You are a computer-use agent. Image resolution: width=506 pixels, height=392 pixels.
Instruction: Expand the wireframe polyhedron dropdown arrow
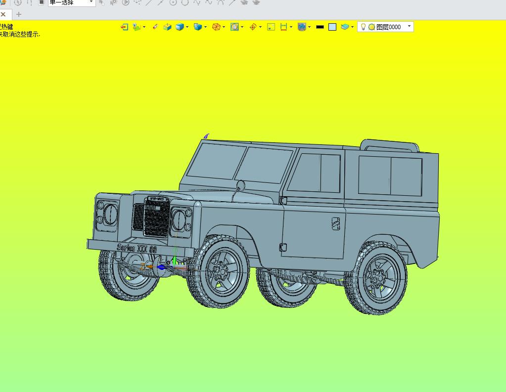[224, 27]
